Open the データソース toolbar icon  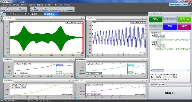click(x=57, y=9)
